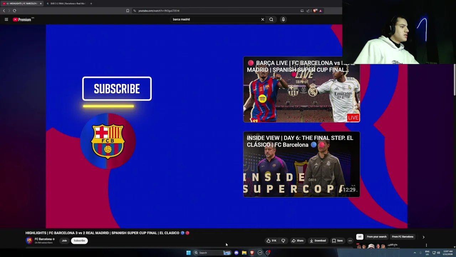Open Discord from the taskbar
456x257 pixels.
pos(236,253)
